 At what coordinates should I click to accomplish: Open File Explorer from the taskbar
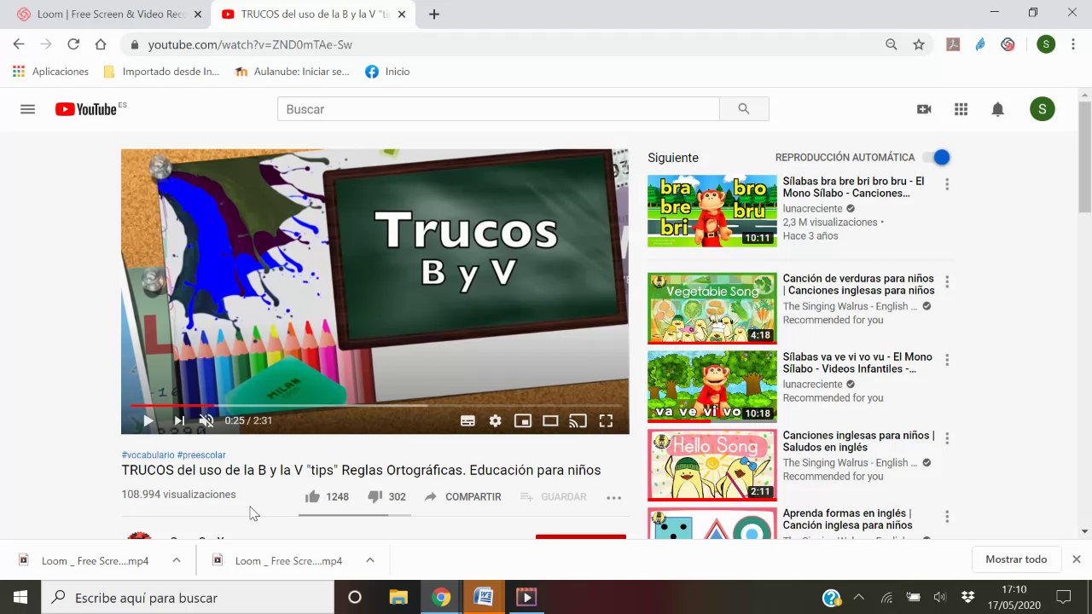point(398,598)
